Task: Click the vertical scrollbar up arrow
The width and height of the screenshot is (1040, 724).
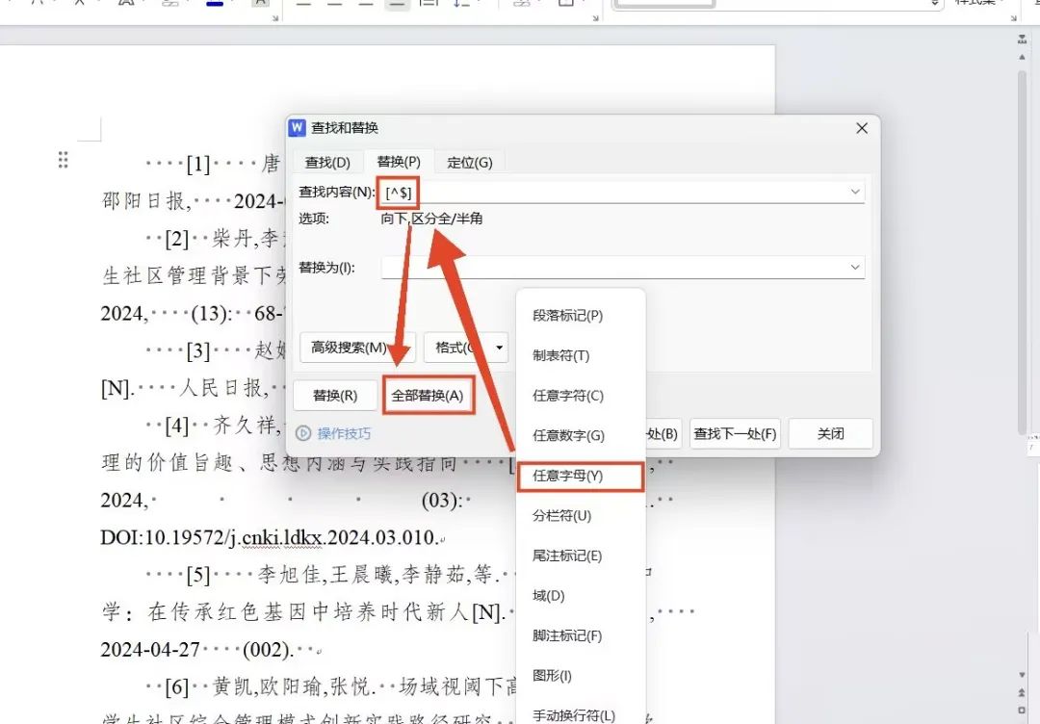Action: 1022,57
